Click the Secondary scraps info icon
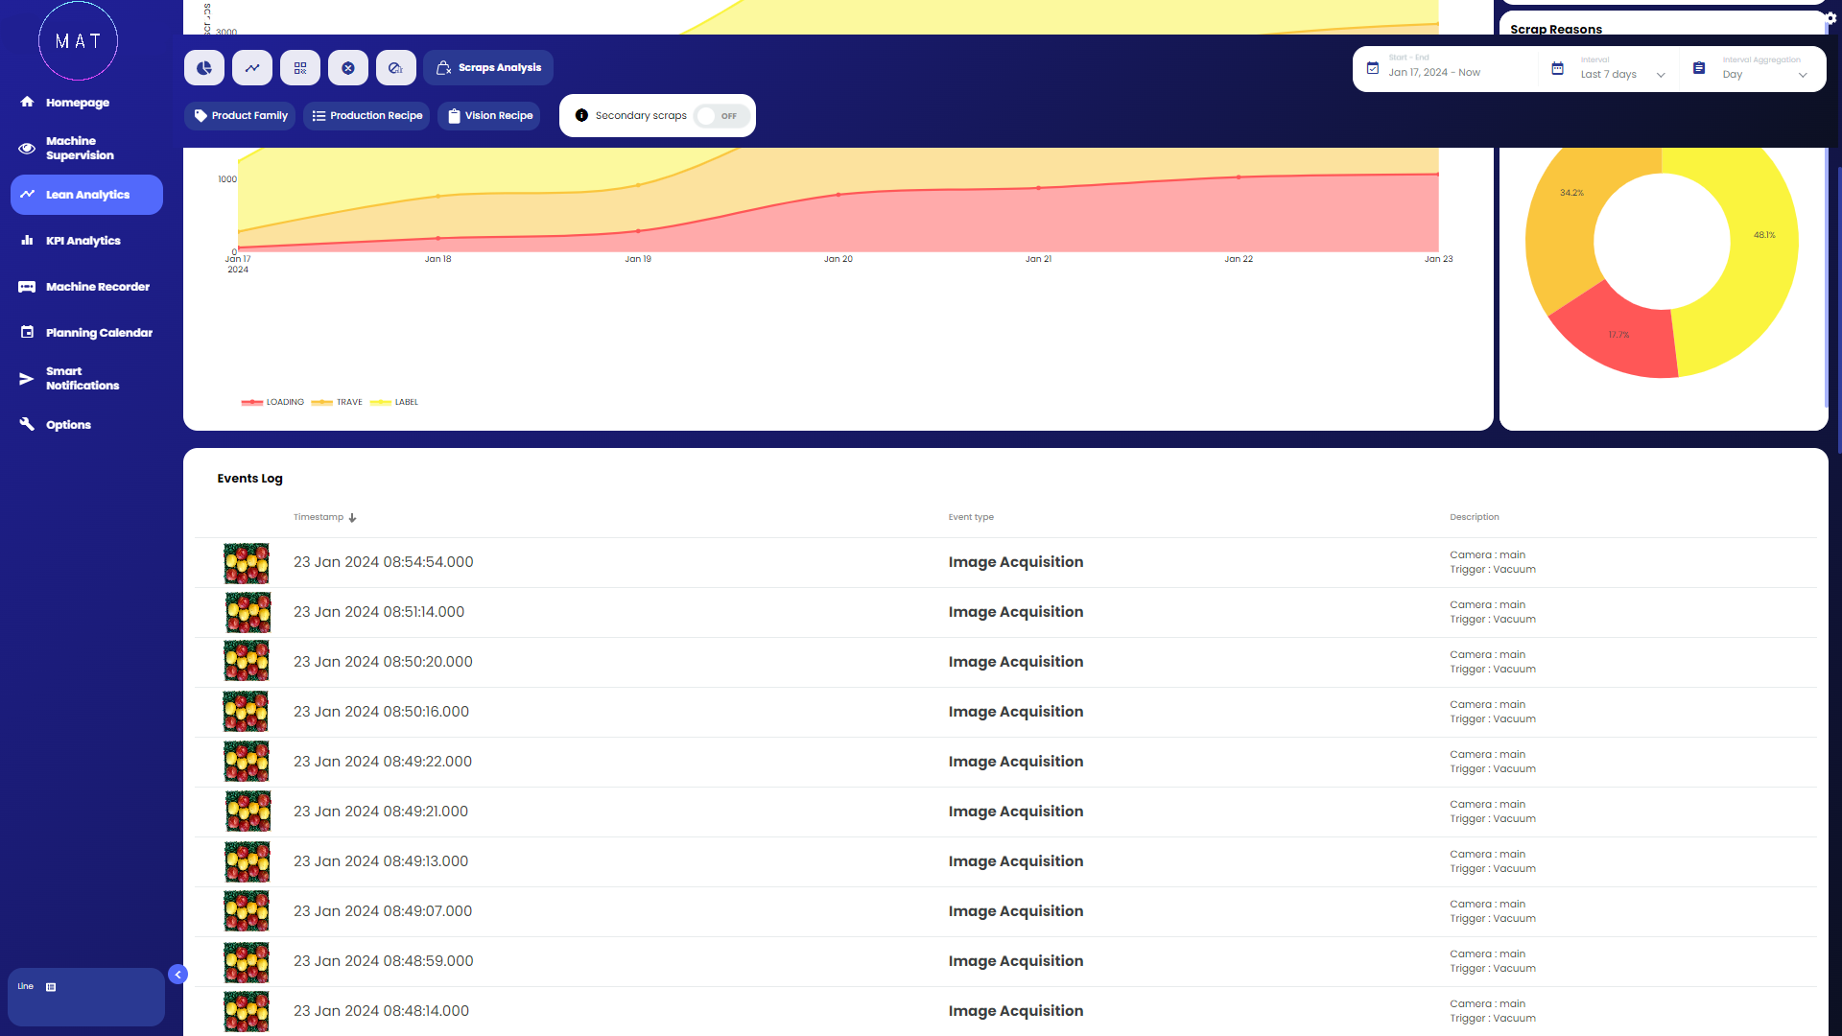The width and height of the screenshot is (1842, 1036). click(581, 115)
